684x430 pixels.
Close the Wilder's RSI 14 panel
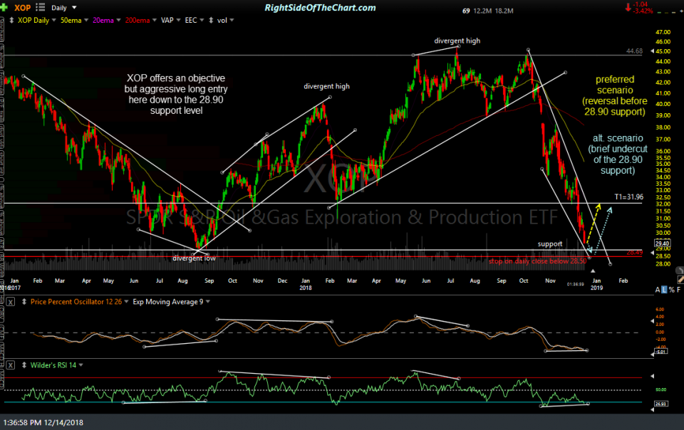(x=10, y=365)
